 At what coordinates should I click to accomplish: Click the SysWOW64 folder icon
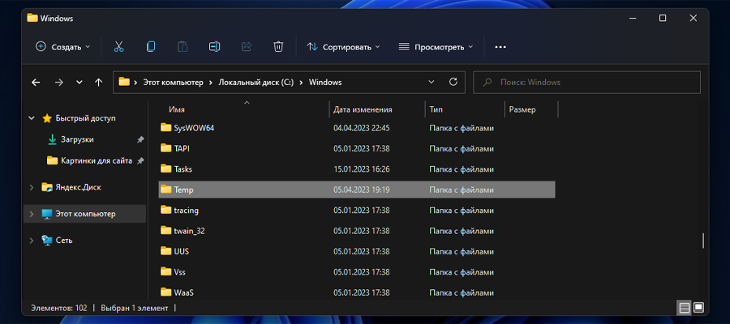(166, 128)
